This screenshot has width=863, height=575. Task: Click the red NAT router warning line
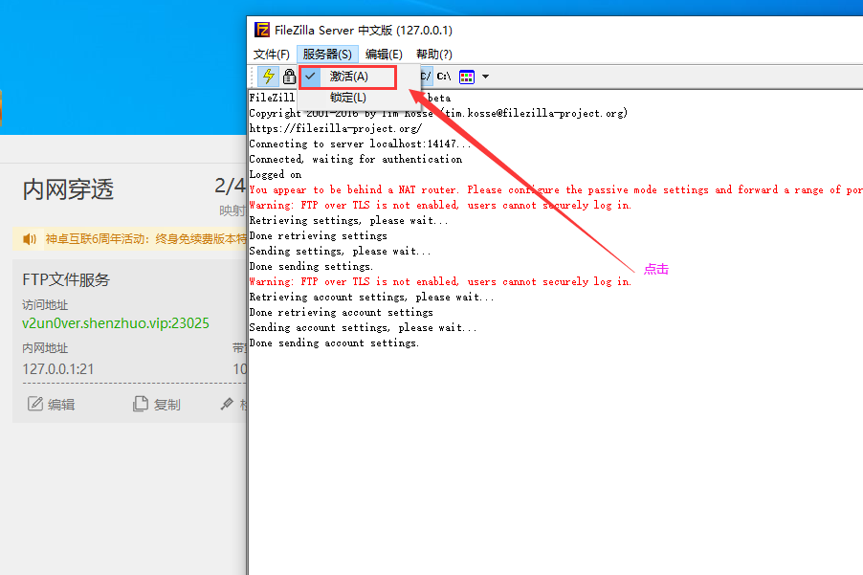point(556,189)
